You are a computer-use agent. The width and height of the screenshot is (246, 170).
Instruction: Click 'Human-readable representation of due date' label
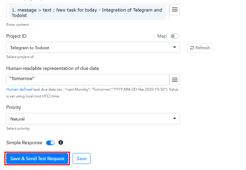(x=53, y=69)
